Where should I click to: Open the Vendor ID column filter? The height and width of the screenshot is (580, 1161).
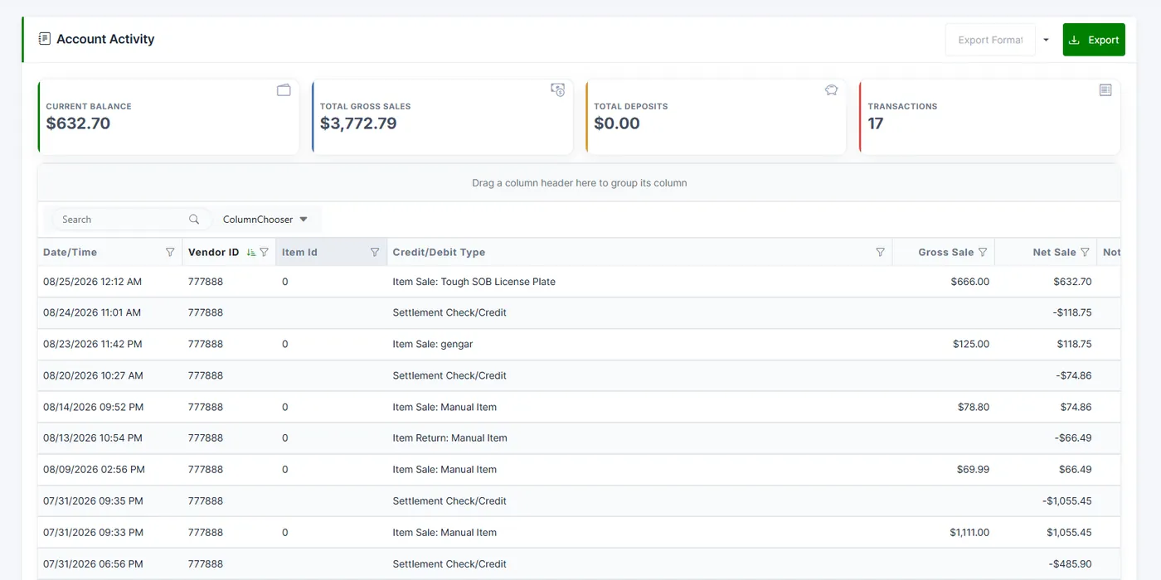click(x=265, y=252)
